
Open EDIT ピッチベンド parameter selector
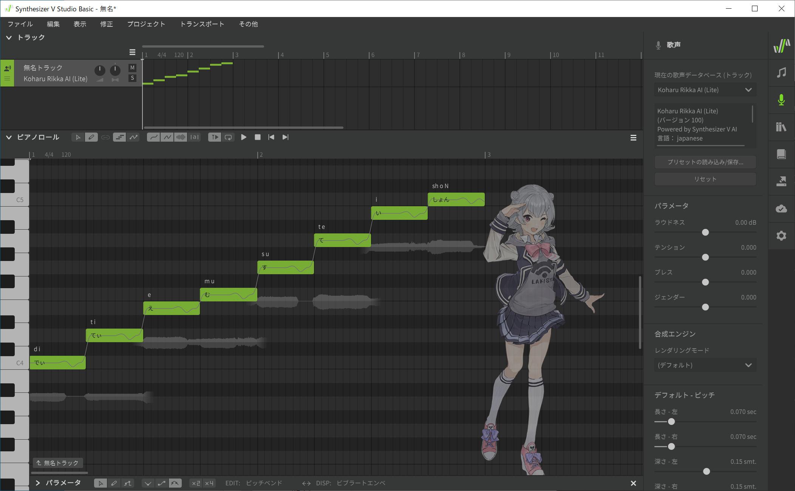[264, 483]
